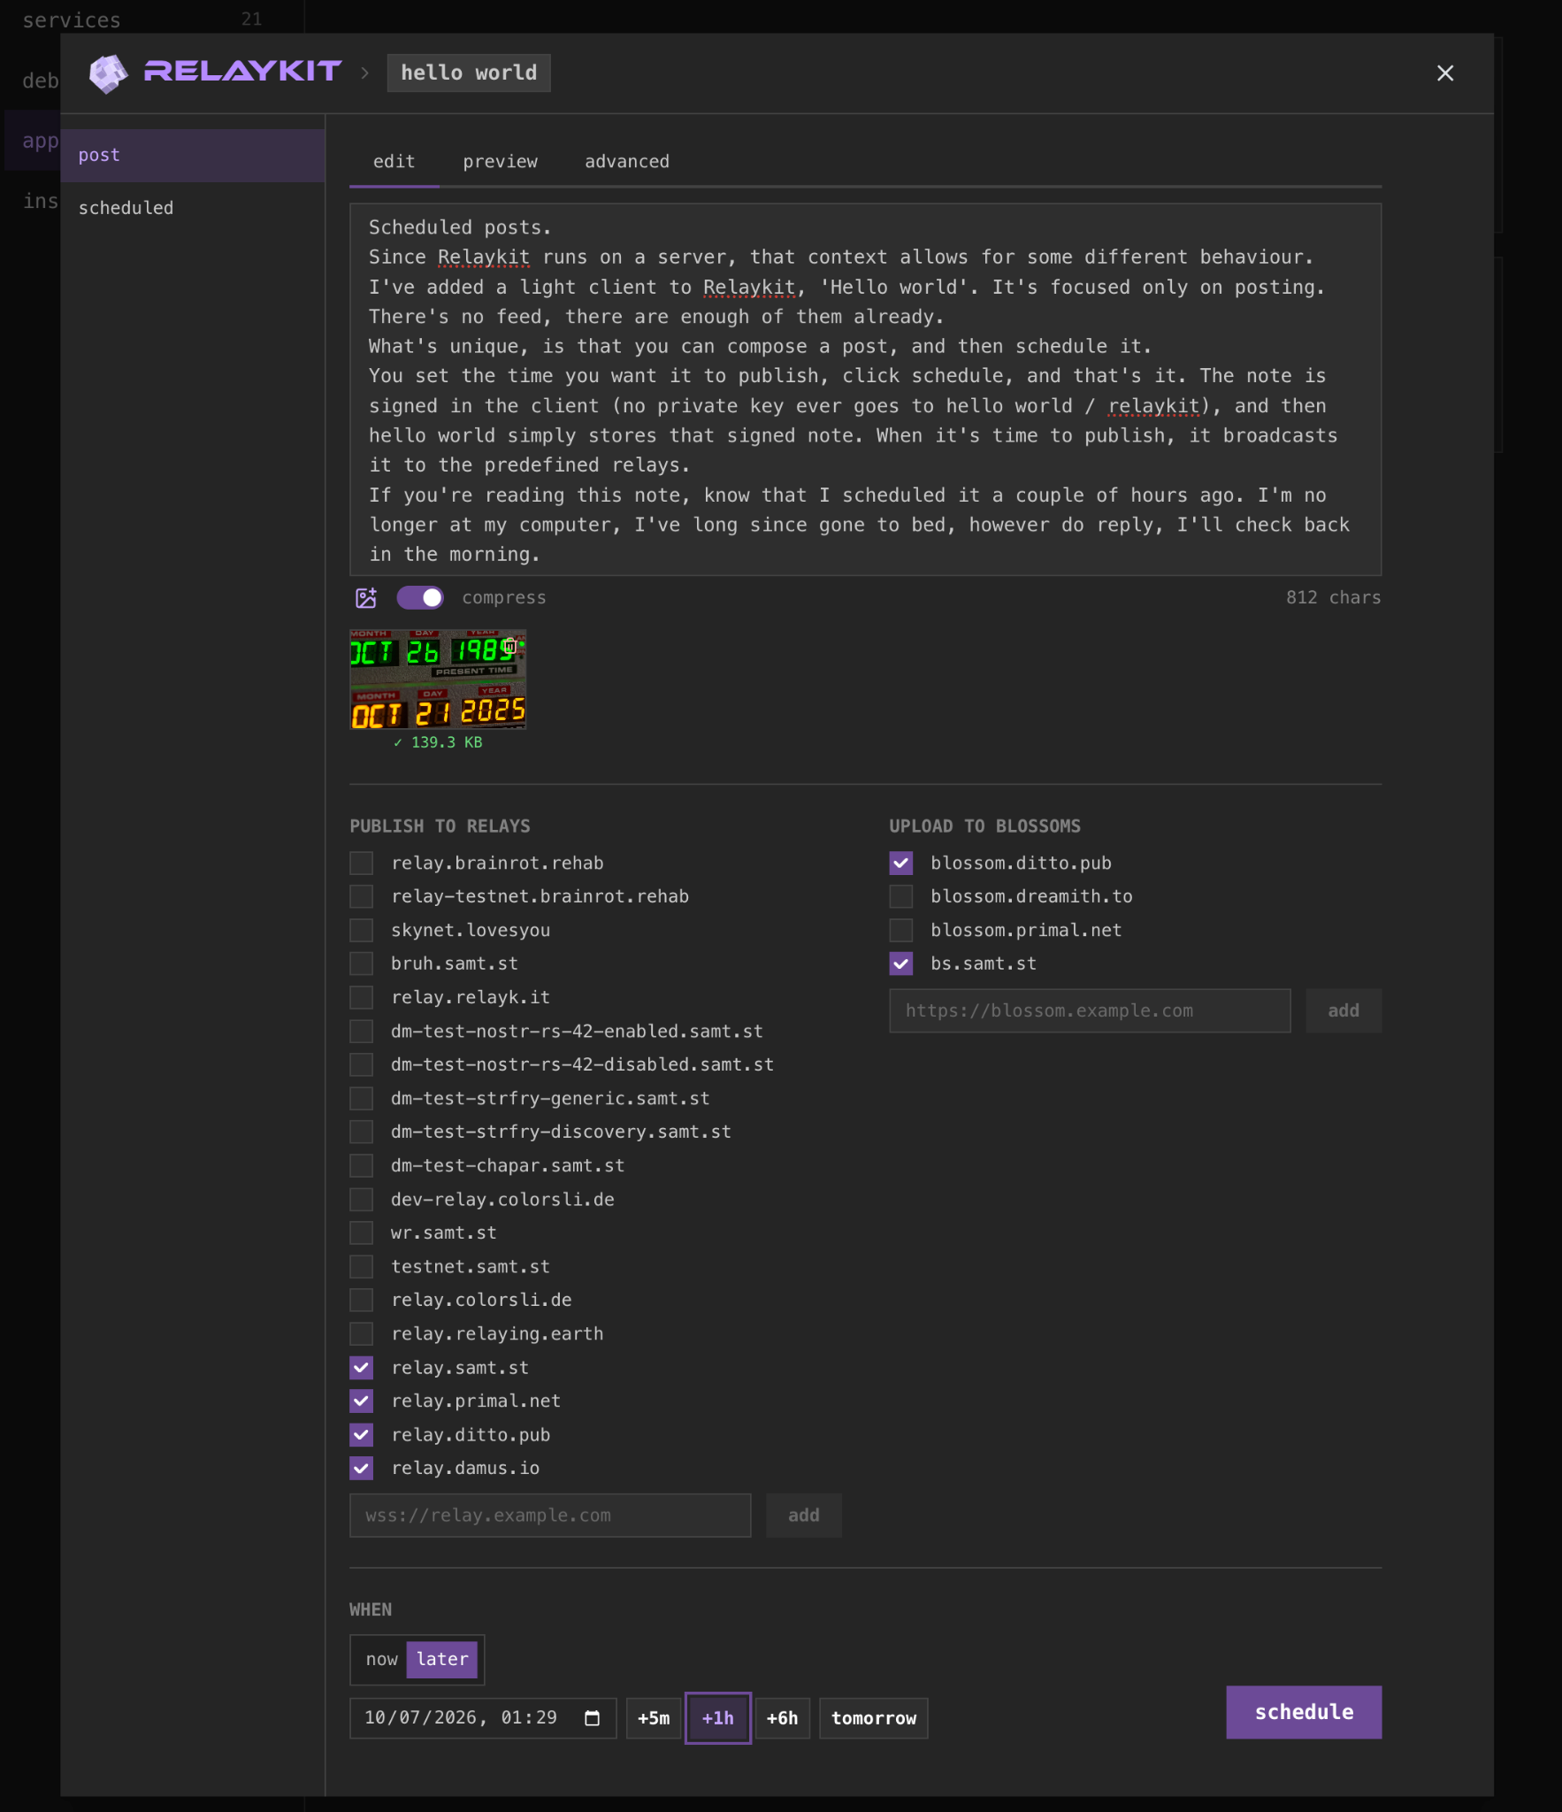Disable relay.ditto.pub relay

tap(361, 1434)
